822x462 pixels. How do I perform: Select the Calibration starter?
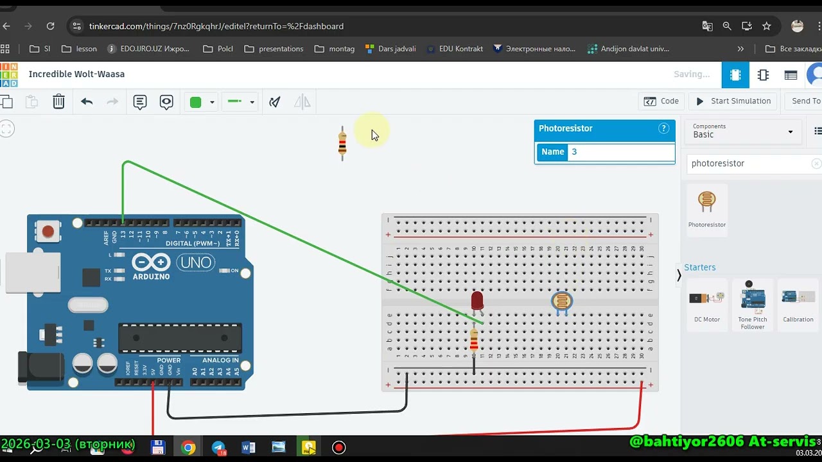coord(798,305)
